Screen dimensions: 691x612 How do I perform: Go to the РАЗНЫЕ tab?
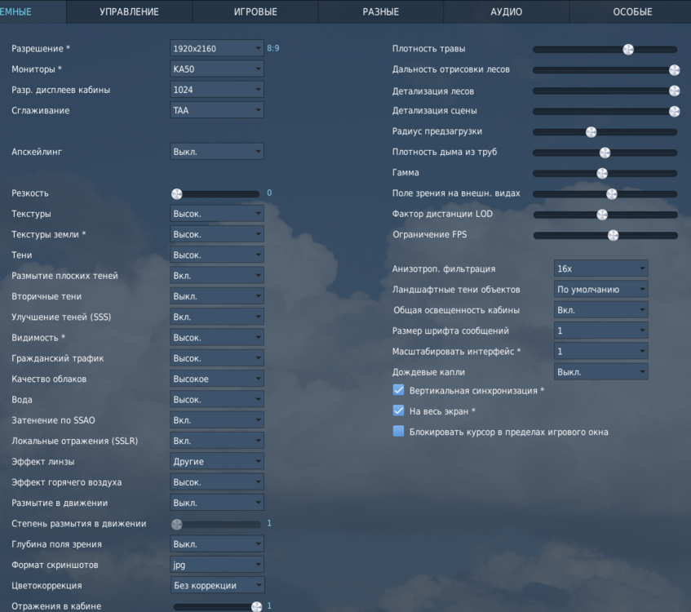pos(381,12)
